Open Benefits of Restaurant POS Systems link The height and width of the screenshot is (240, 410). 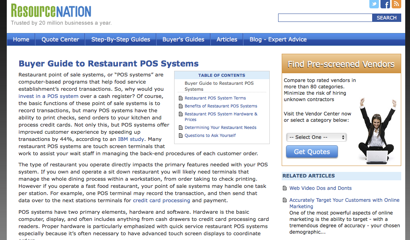coord(221,106)
